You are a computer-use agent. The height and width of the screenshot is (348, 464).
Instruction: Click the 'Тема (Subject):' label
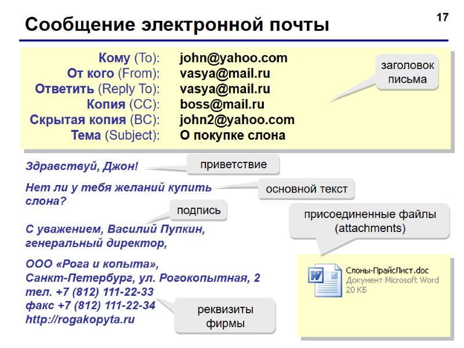click(115, 135)
